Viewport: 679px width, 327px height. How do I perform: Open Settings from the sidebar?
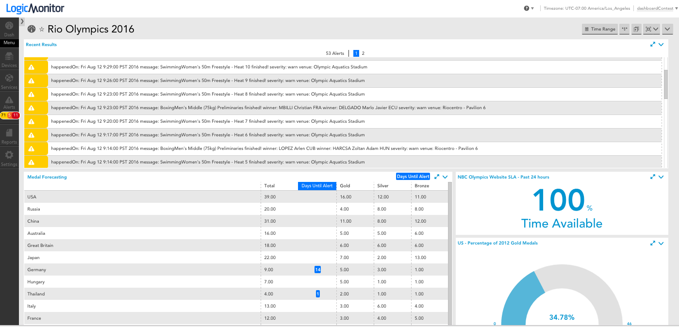9,158
